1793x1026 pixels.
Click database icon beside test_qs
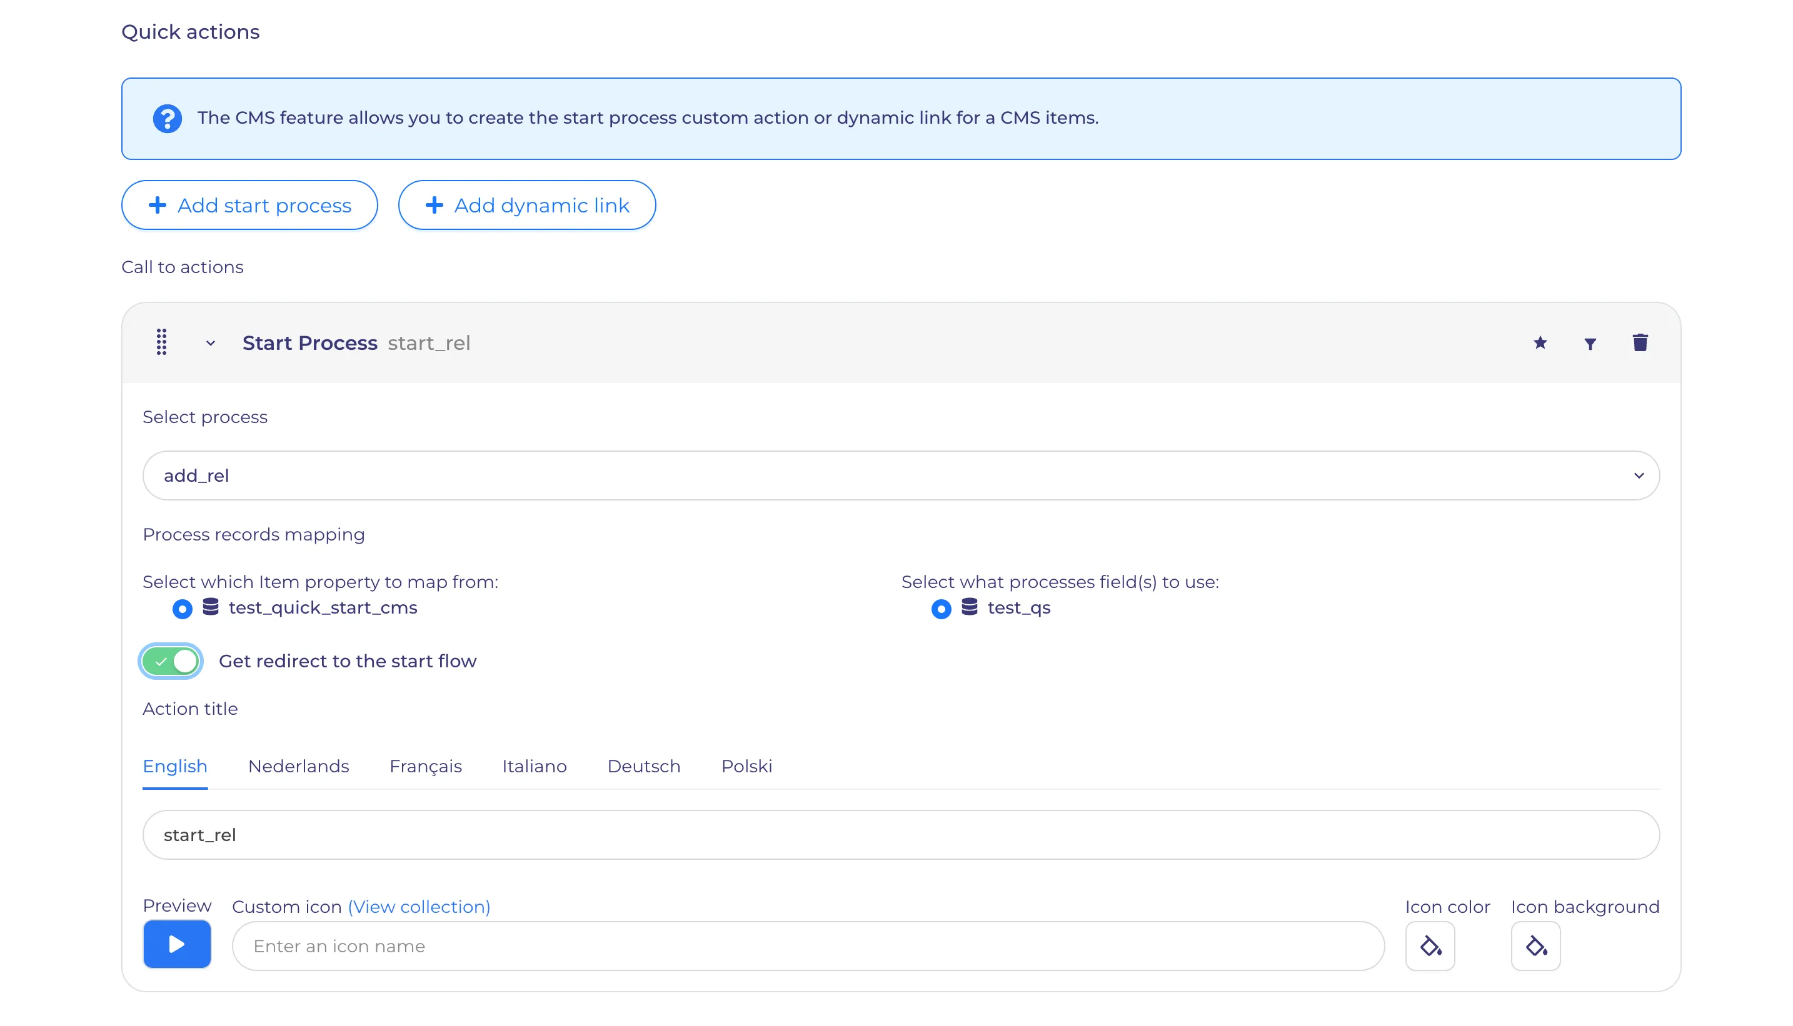click(970, 607)
